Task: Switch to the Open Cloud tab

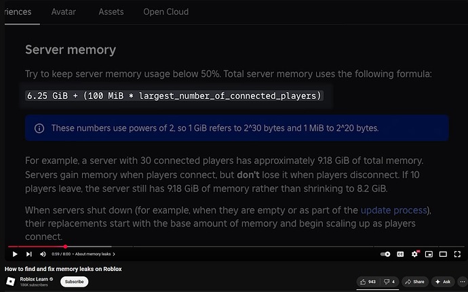Action: [x=165, y=12]
